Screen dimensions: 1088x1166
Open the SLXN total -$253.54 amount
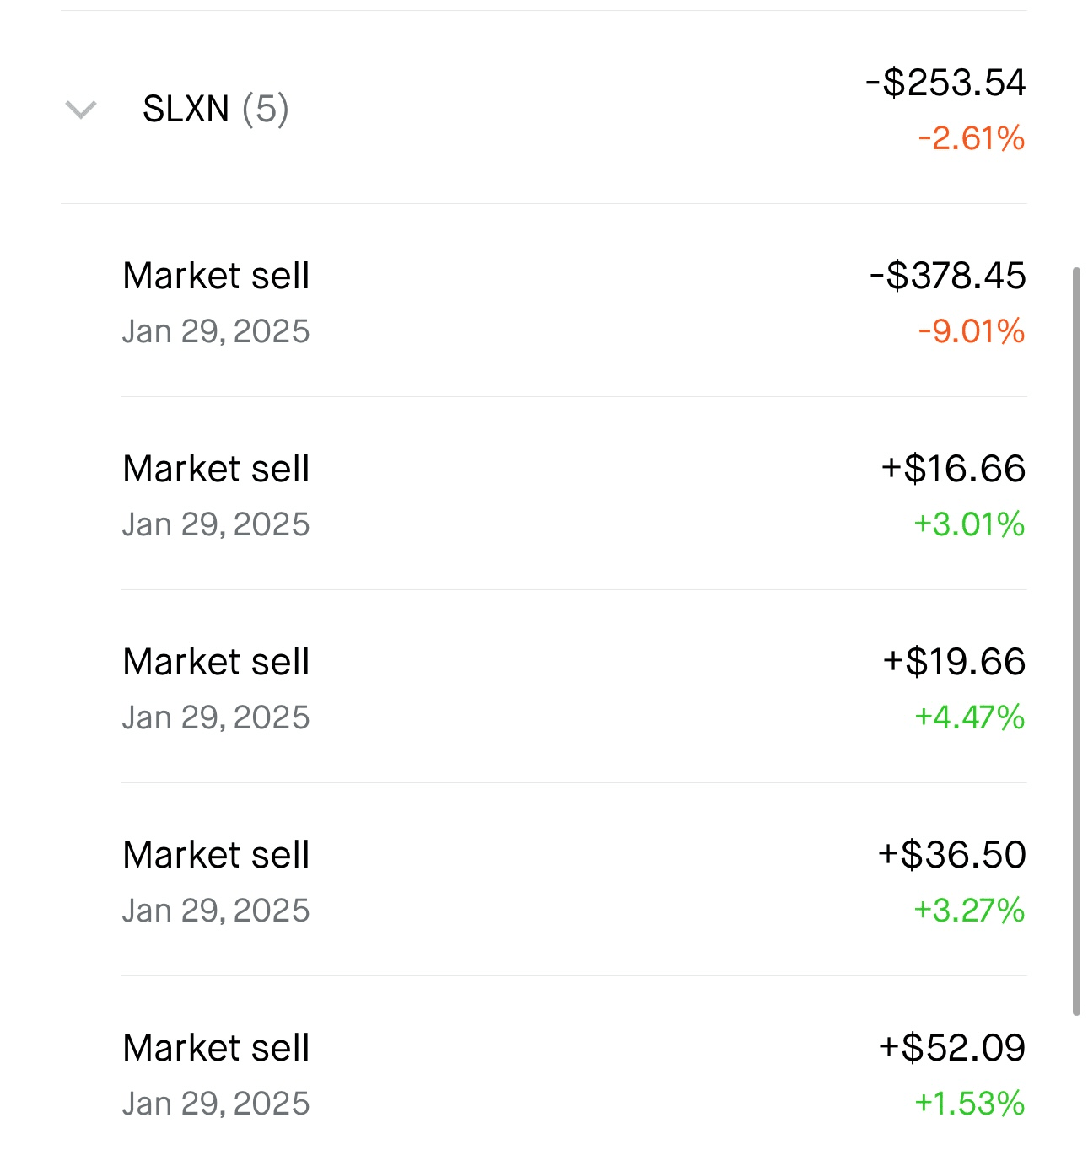(945, 83)
